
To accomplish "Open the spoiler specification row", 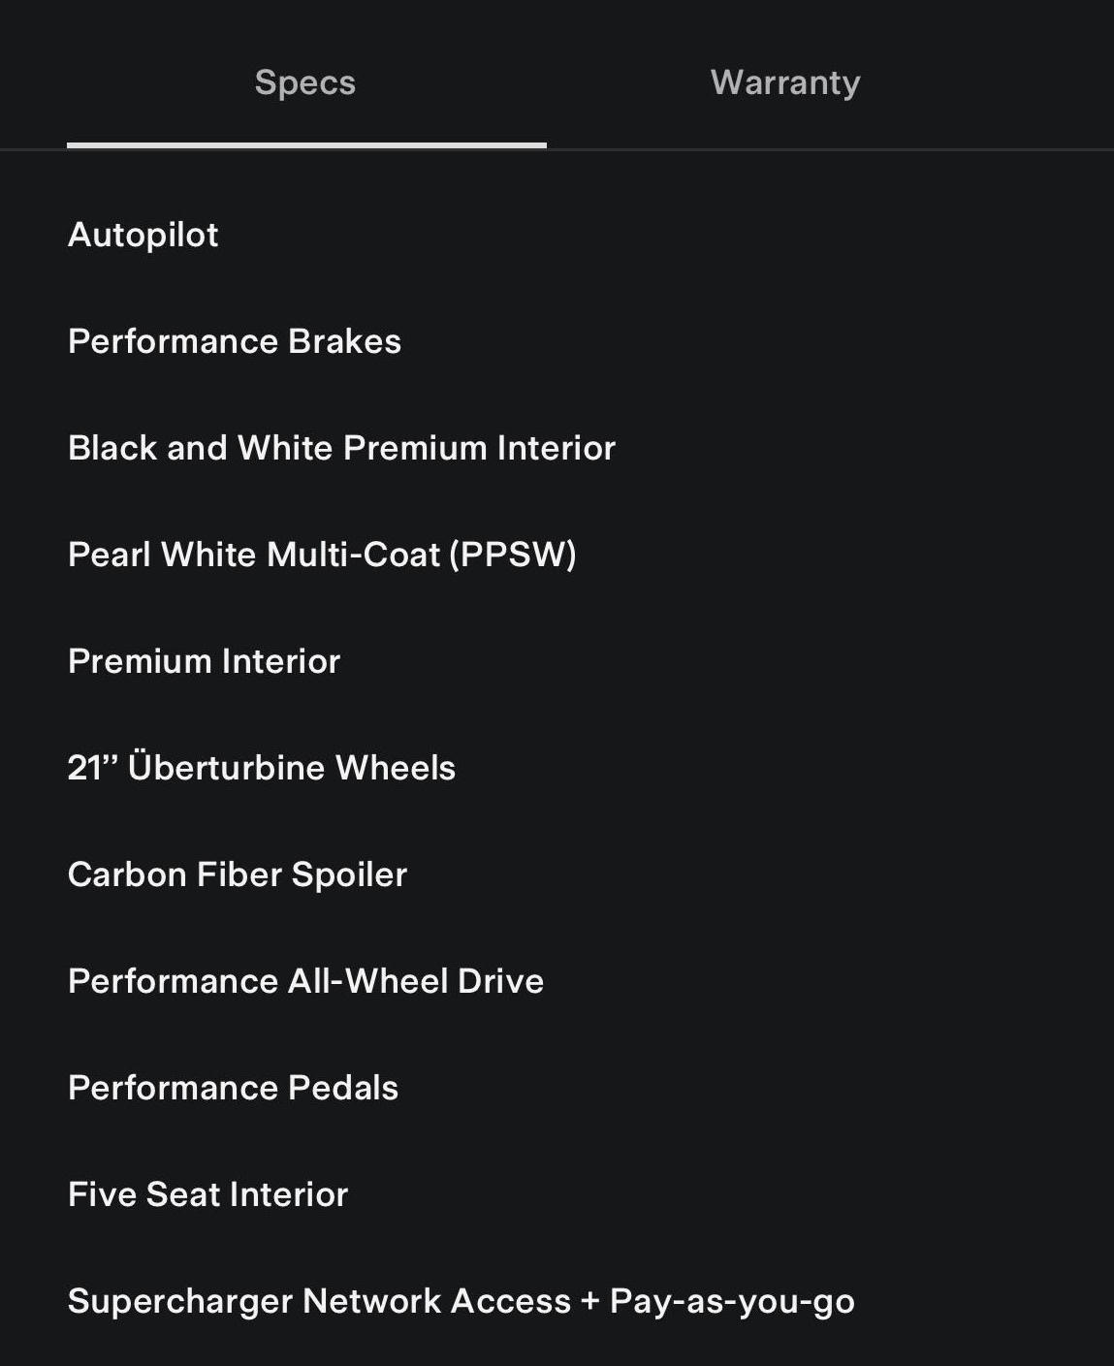I will click(238, 874).
